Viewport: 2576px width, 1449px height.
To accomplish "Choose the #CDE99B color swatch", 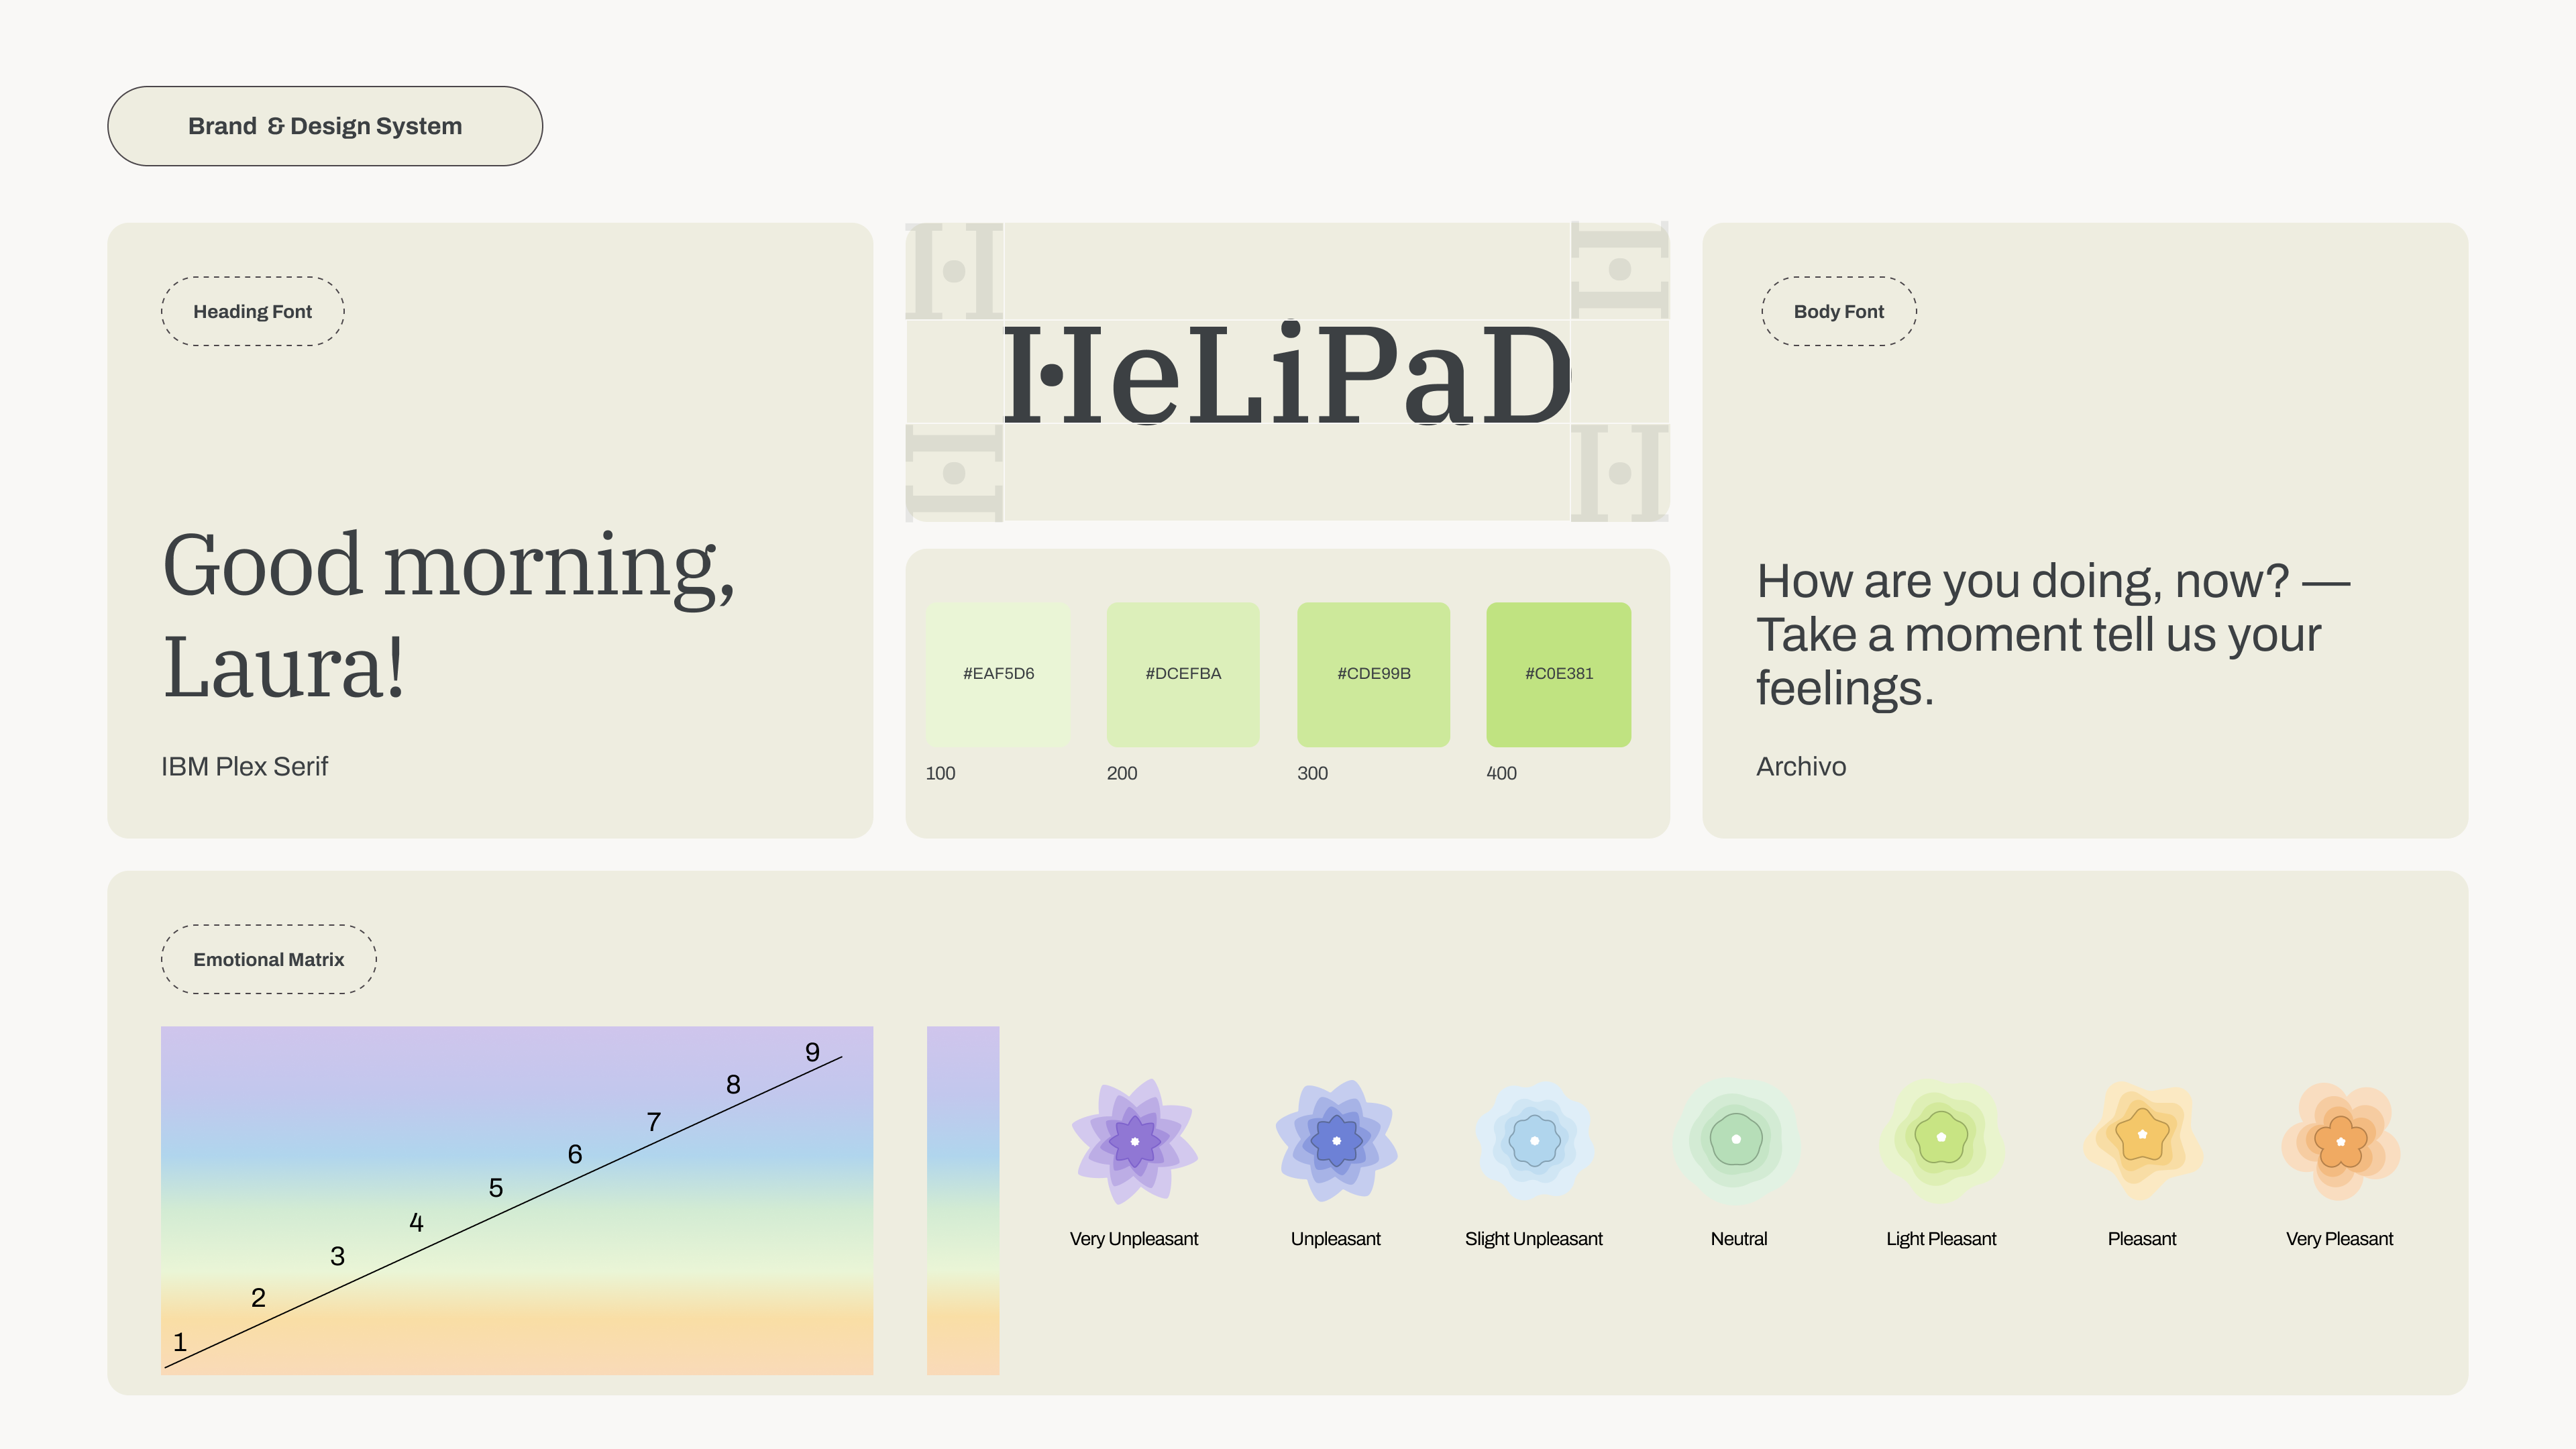I will click(1373, 674).
